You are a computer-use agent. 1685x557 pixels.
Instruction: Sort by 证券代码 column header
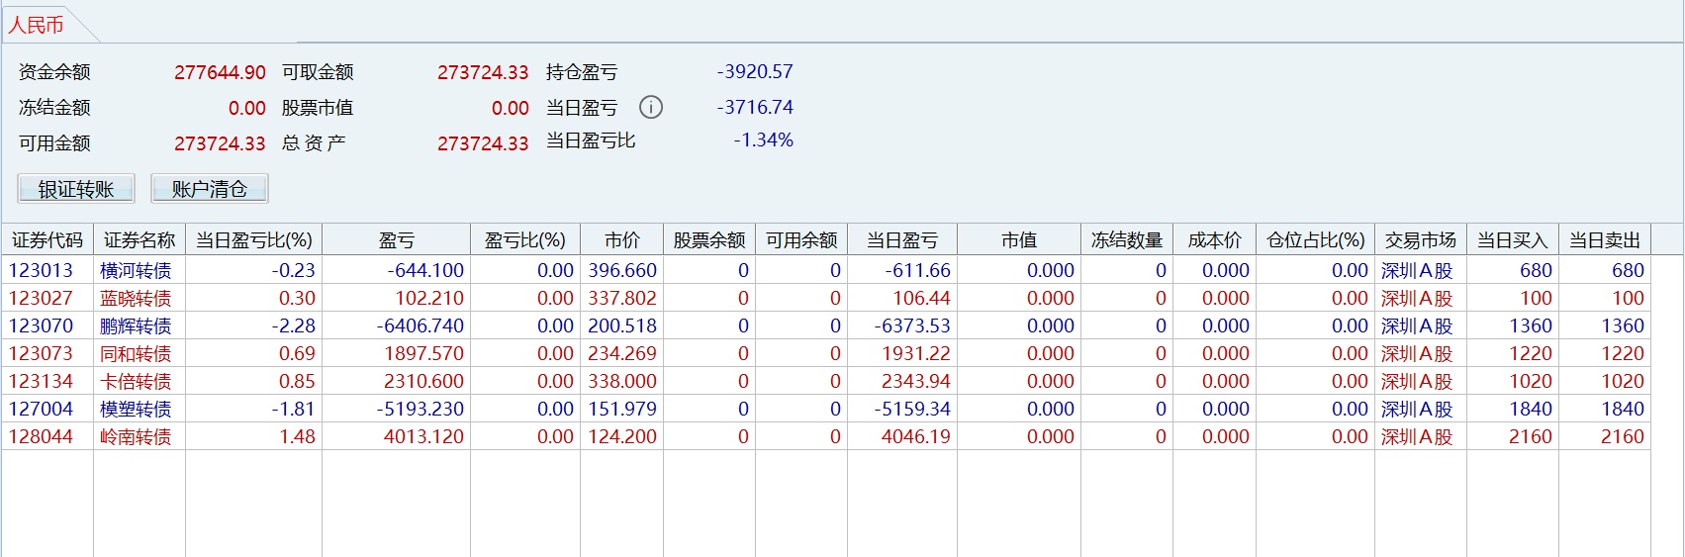[x=47, y=240]
